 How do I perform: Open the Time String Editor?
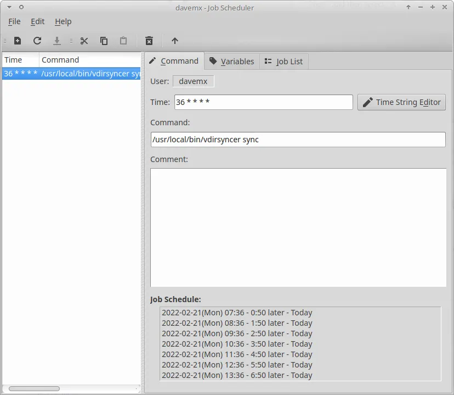tap(401, 102)
